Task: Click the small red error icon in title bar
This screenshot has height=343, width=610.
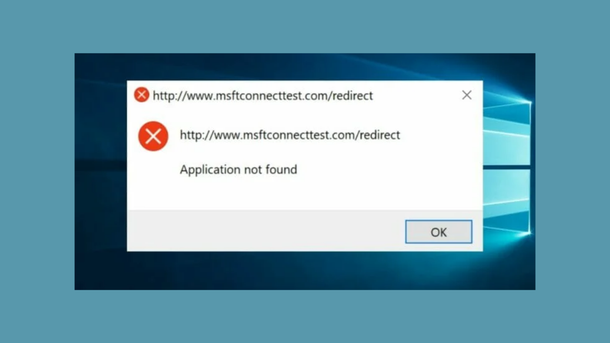Action: pyautogui.click(x=142, y=95)
